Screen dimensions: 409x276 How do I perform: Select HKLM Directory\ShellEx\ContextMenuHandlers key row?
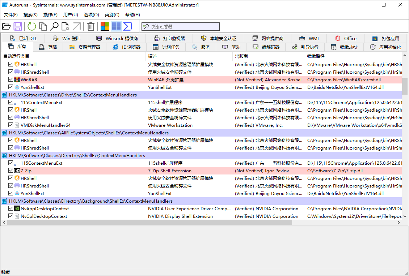(201, 155)
